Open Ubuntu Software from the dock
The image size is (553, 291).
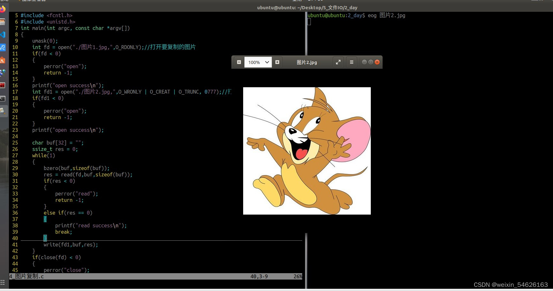pyautogui.click(x=3, y=60)
